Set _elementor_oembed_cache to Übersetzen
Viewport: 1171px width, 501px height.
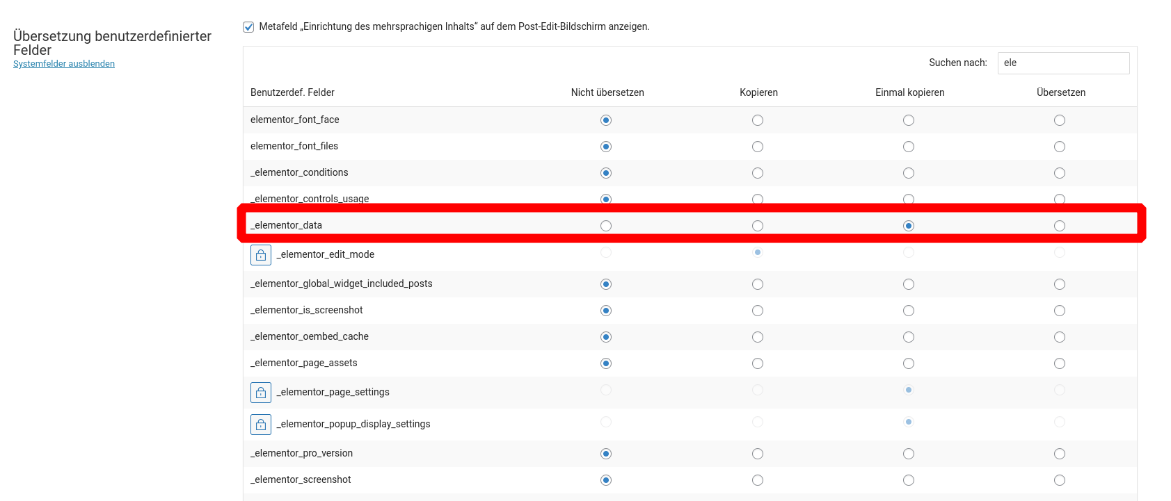(x=1060, y=337)
